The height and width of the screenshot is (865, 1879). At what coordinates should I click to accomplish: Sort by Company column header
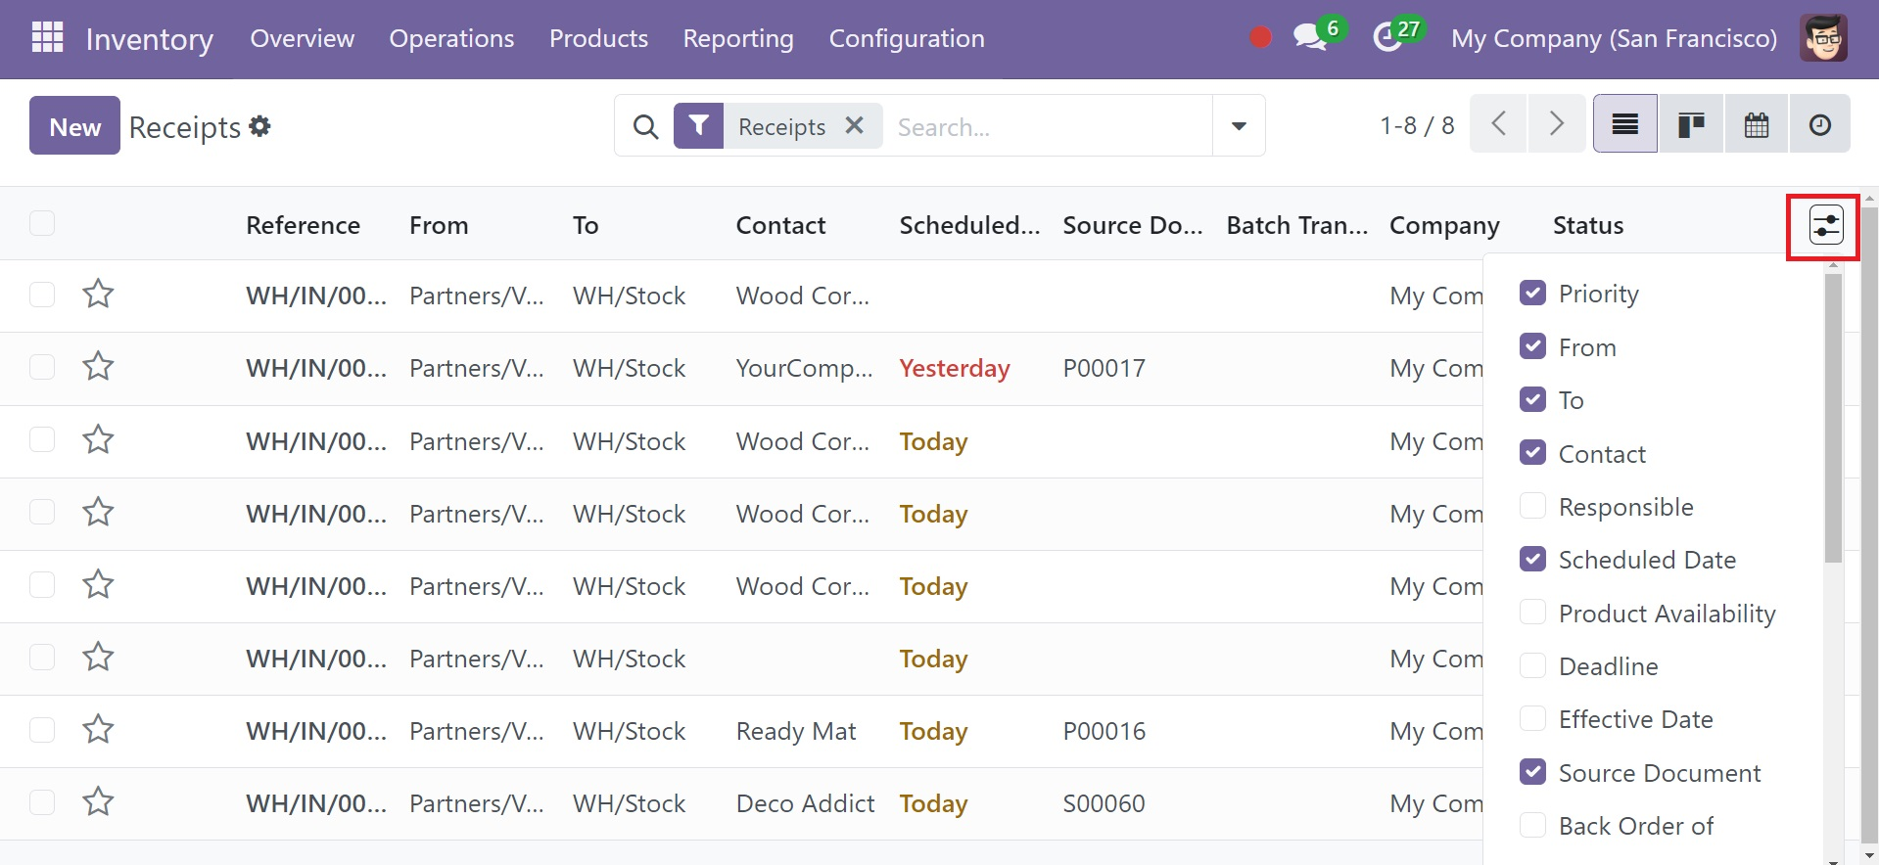click(1444, 225)
